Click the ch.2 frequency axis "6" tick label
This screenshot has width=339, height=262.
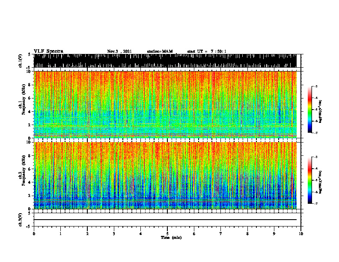(x=30, y=169)
